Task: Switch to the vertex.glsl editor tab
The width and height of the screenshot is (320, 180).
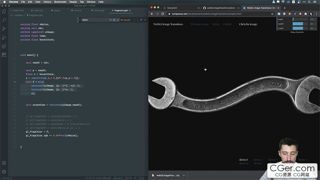Action: 99,11
